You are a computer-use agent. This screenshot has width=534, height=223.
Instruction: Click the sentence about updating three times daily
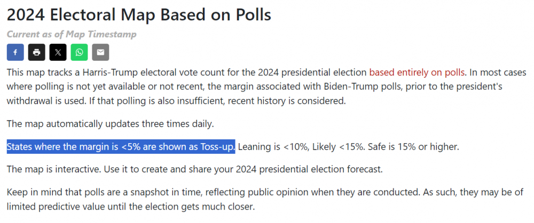click(110, 124)
